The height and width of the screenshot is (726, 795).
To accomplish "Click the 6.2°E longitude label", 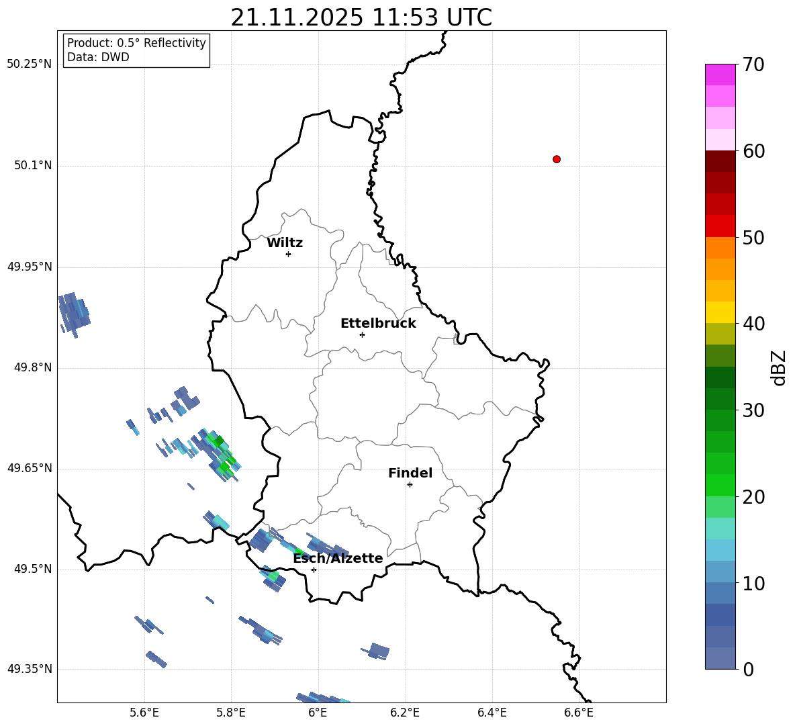I will [x=405, y=713].
